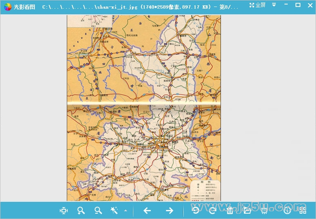The image size is (316, 219).
Task: Zoom in on the map image
Action: tap(81, 210)
